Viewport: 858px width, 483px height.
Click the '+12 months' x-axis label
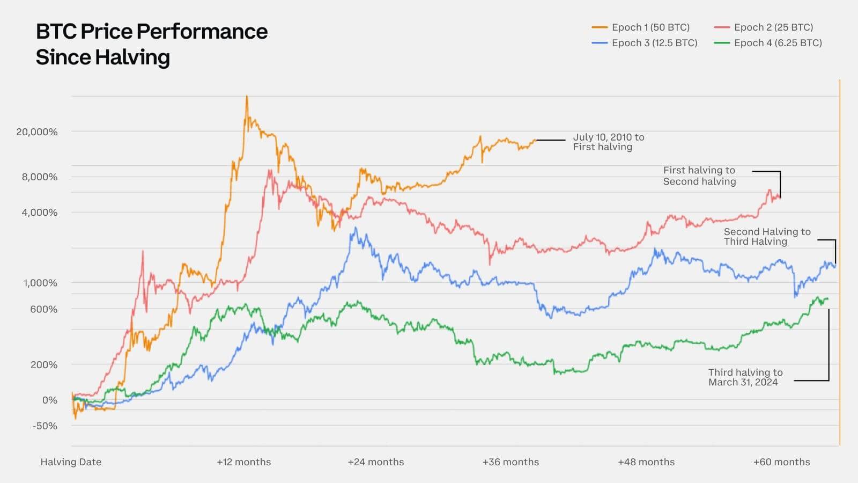point(244,462)
